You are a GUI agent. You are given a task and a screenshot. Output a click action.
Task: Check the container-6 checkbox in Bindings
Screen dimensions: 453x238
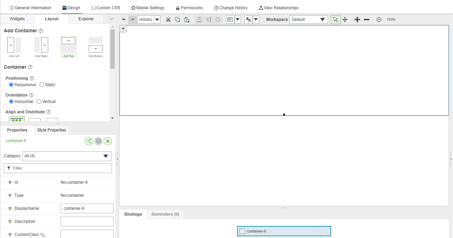pos(242,231)
